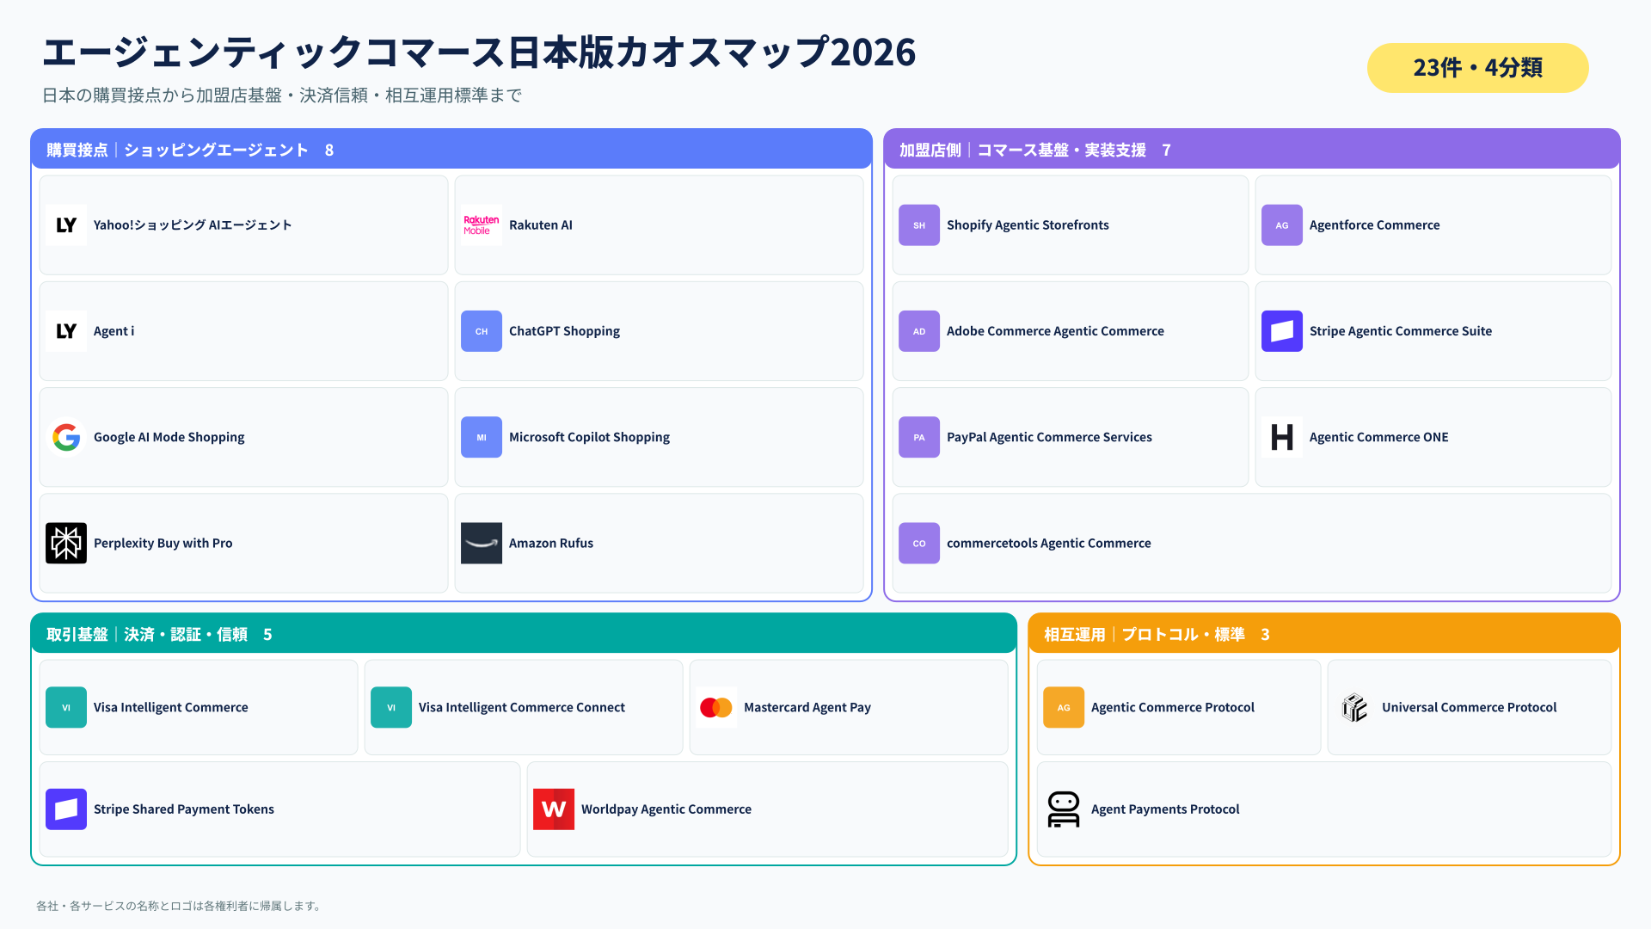Click the Rakuten AI label
Image resolution: width=1651 pixels, height=929 pixels.
(541, 225)
